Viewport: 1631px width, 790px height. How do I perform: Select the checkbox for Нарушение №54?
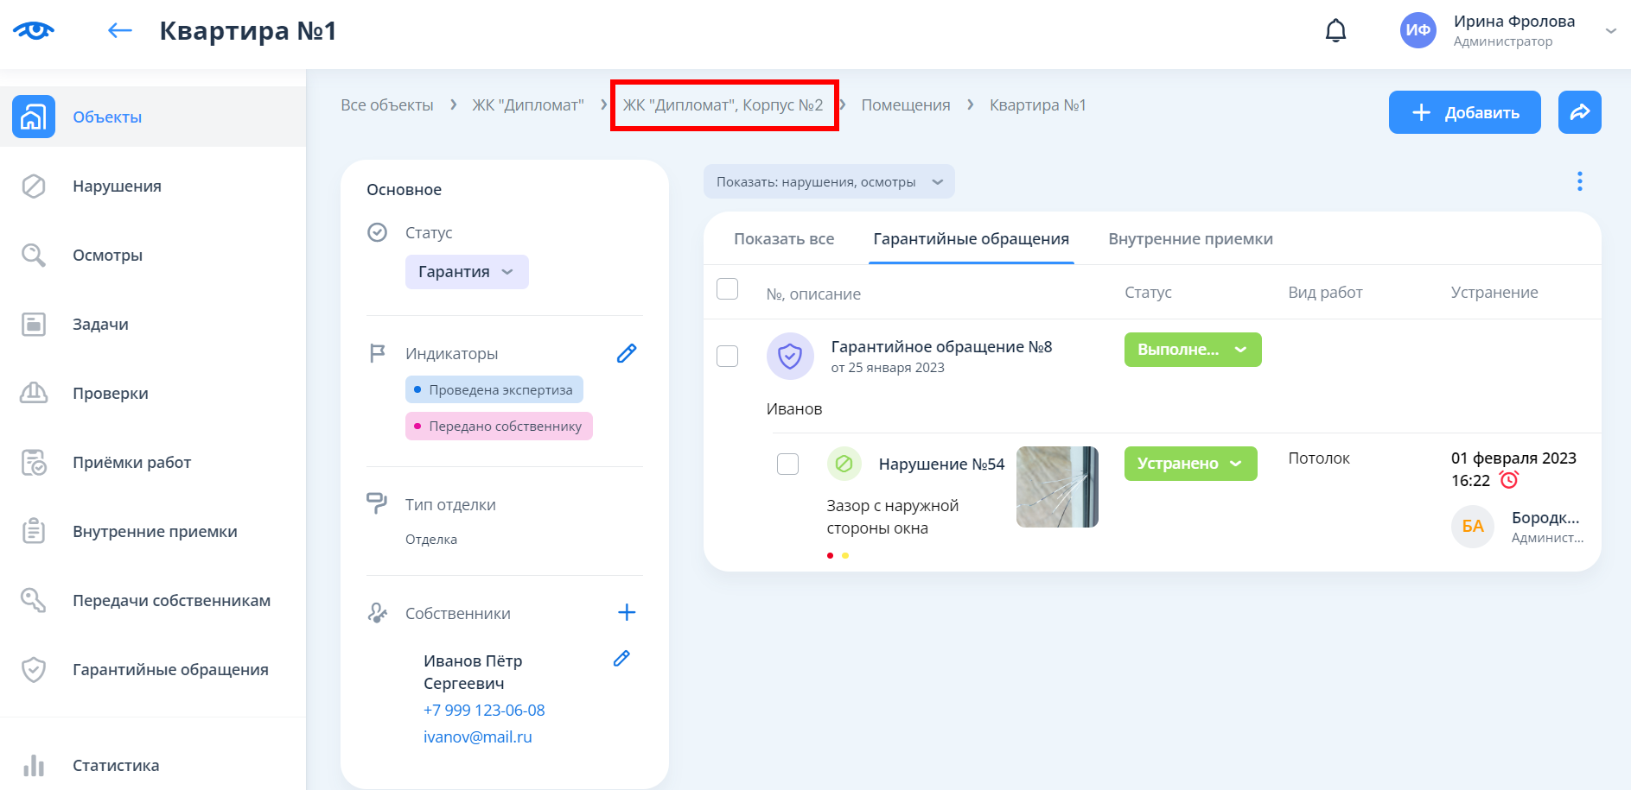pyautogui.click(x=787, y=465)
